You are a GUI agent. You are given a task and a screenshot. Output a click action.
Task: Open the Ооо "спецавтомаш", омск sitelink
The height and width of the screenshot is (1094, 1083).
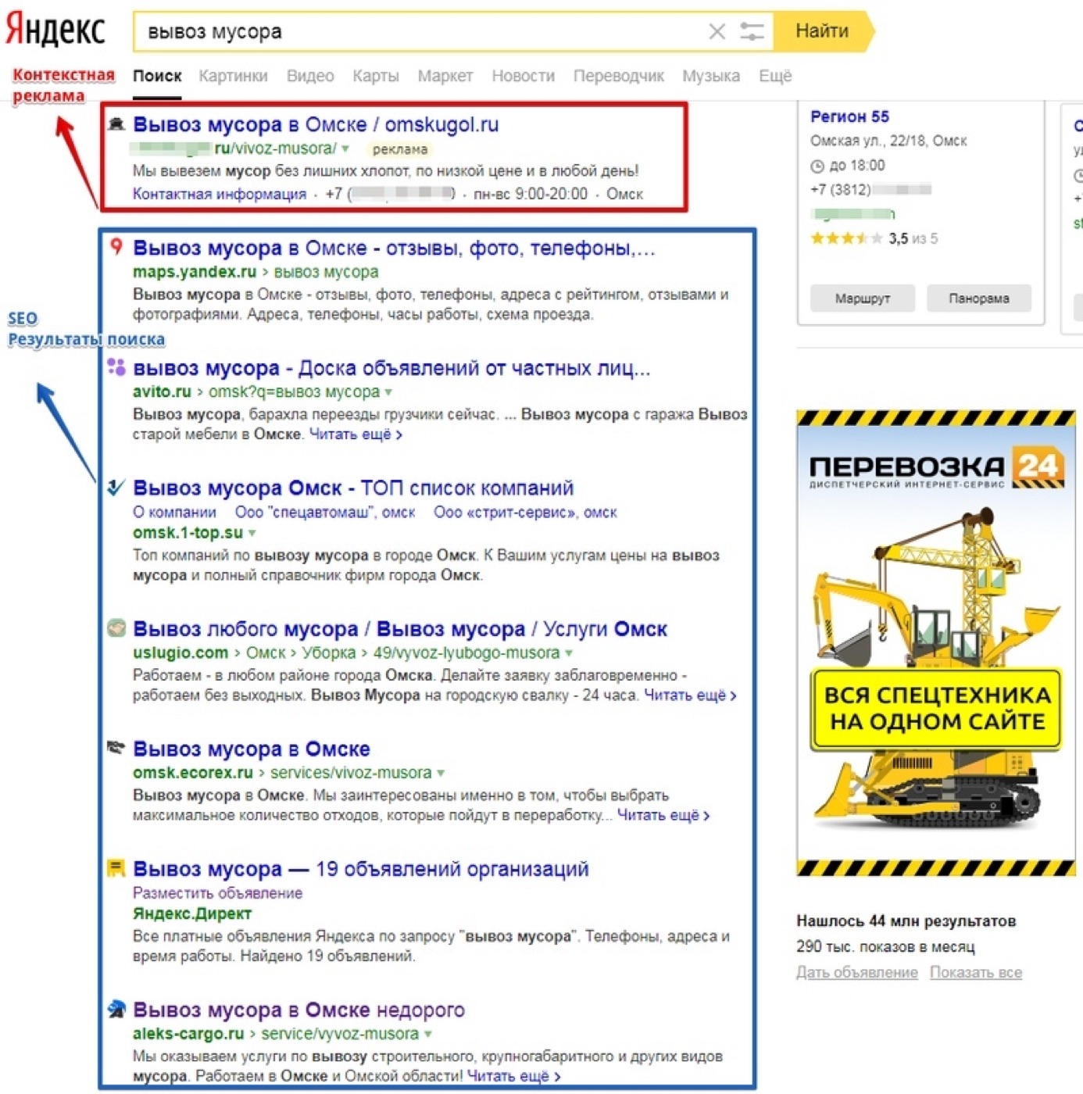click(x=325, y=513)
